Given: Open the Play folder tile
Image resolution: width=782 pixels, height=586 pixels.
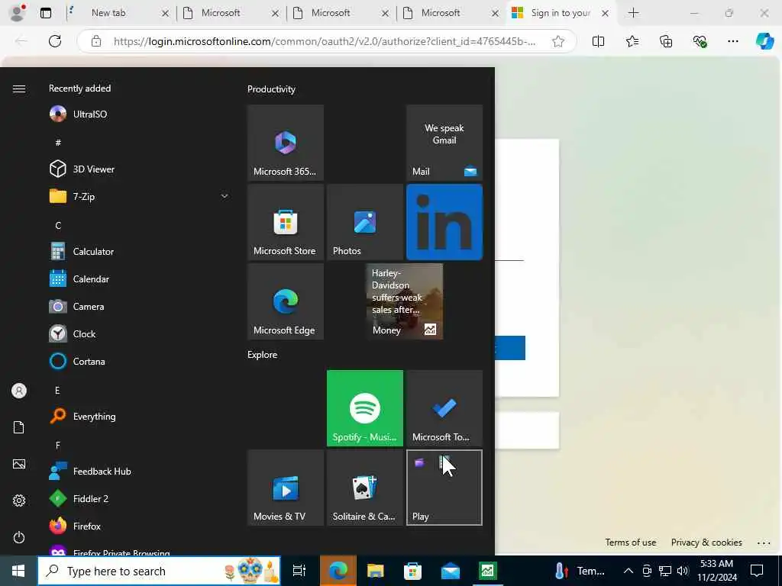Looking at the screenshot, I should tap(444, 488).
